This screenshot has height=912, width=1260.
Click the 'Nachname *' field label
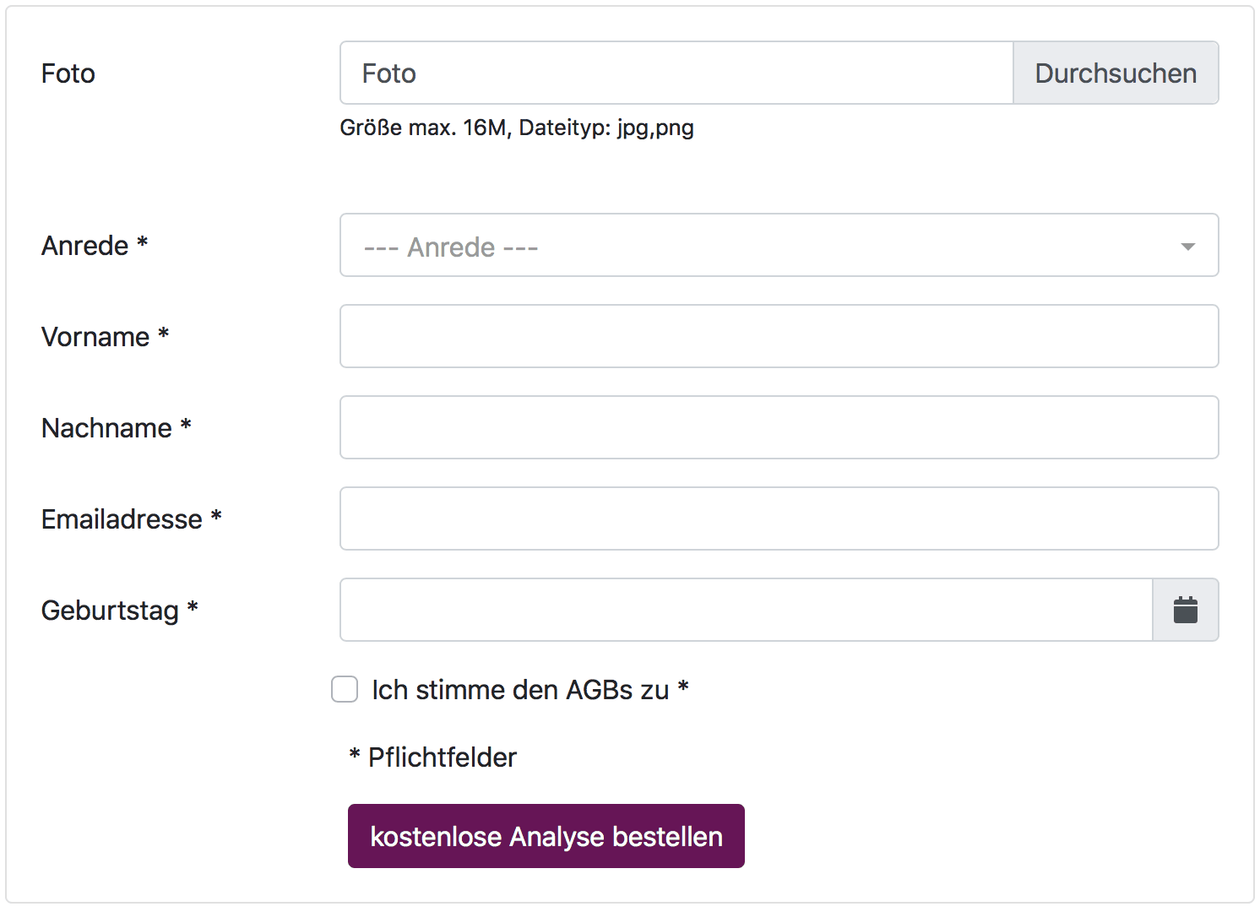[x=116, y=428]
